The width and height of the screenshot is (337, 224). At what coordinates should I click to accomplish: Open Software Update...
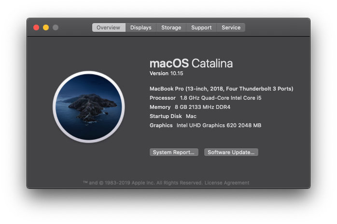(231, 152)
